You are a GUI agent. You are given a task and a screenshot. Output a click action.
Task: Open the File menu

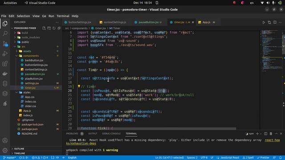coord(4,16)
